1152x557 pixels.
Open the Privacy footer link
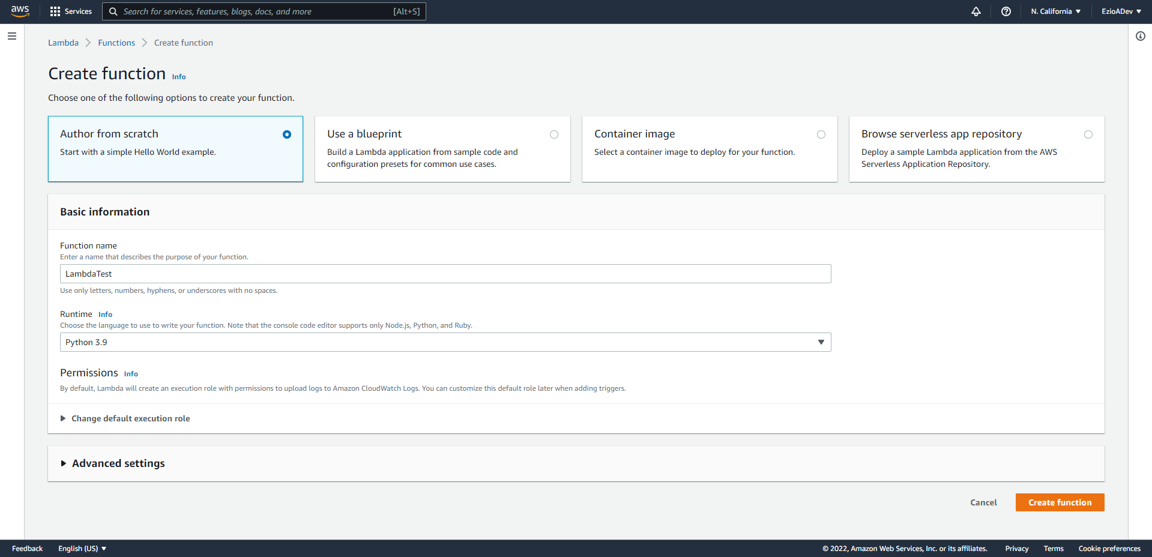point(1017,549)
